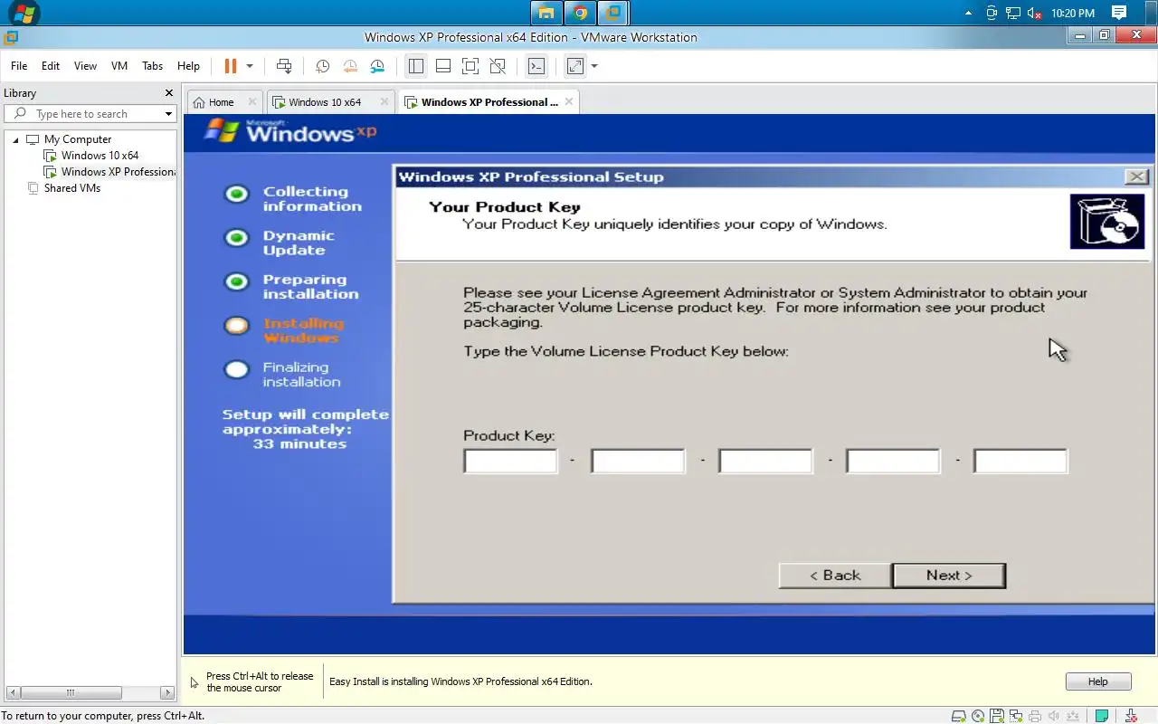Send Ctrl+Alt+Del to the virtual machine
Screen dimensions: 1158x724
pyautogui.click(x=284, y=66)
